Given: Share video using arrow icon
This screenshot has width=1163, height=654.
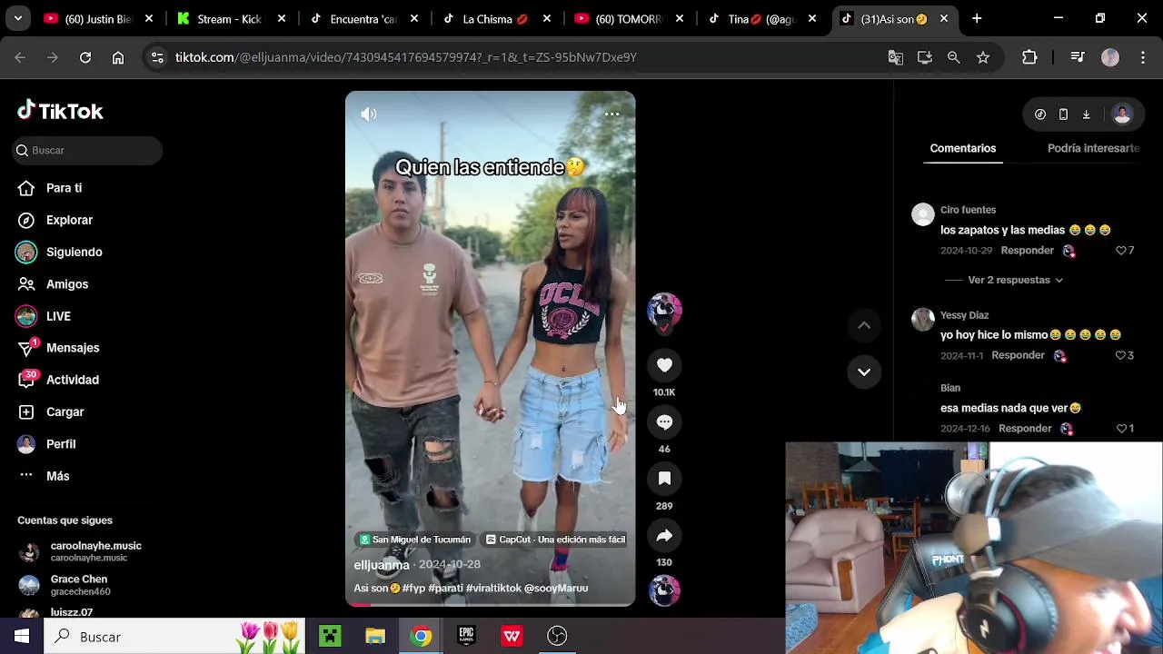Looking at the screenshot, I should (x=664, y=536).
